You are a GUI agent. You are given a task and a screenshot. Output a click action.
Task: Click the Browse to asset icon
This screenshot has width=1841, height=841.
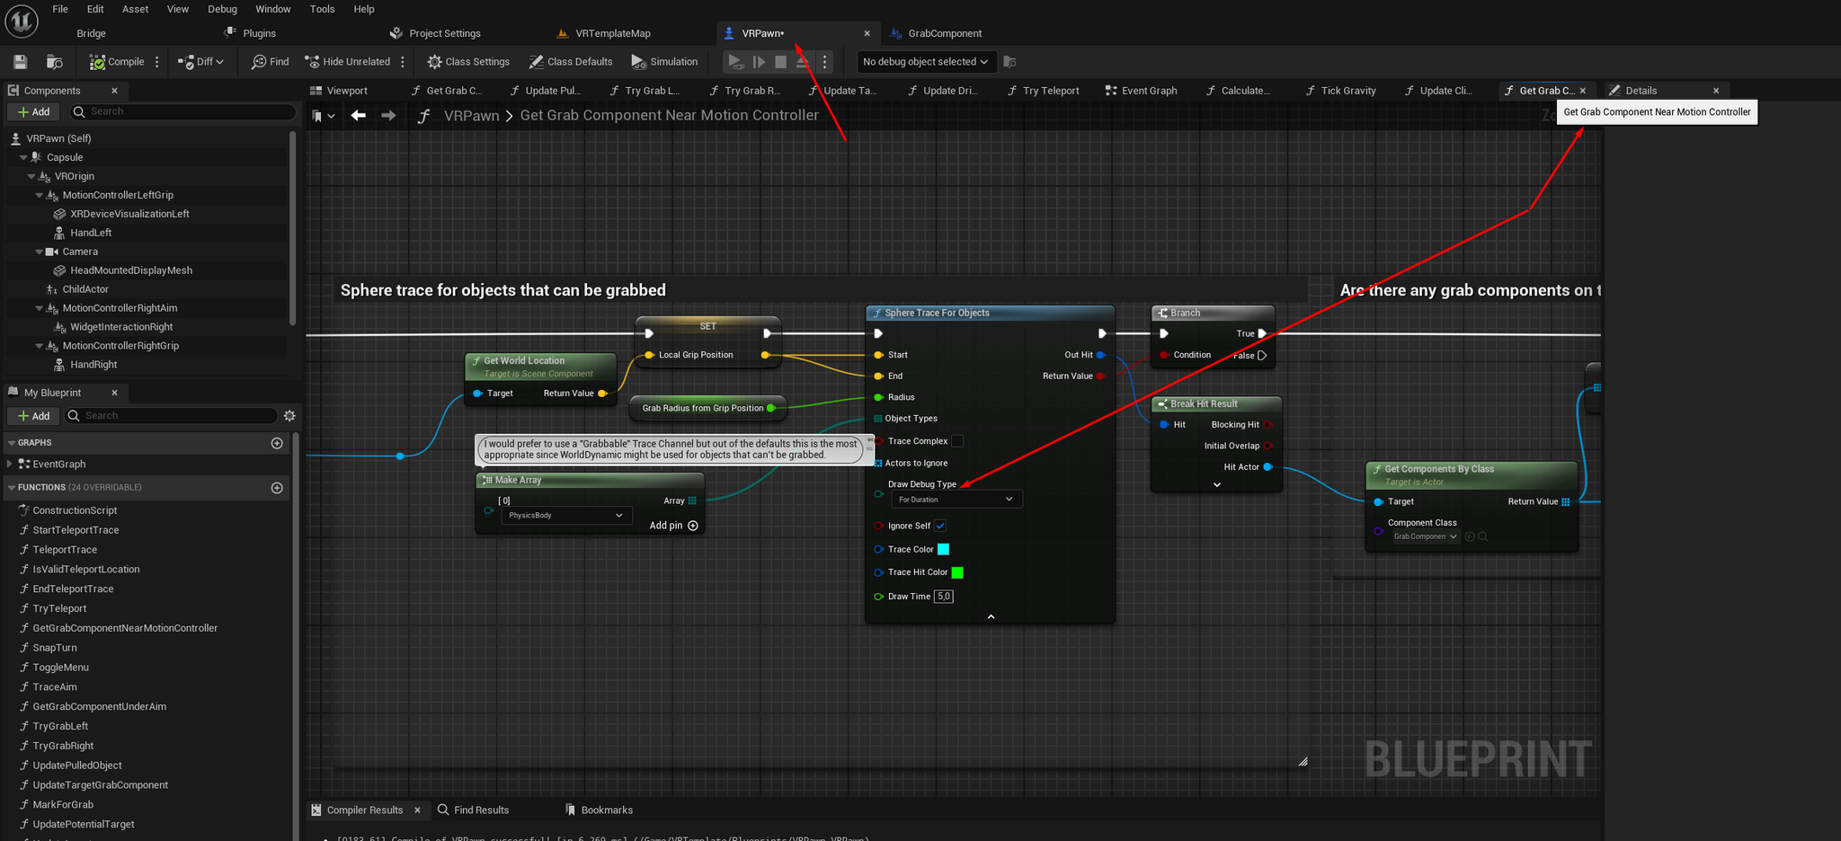tap(55, 62)
